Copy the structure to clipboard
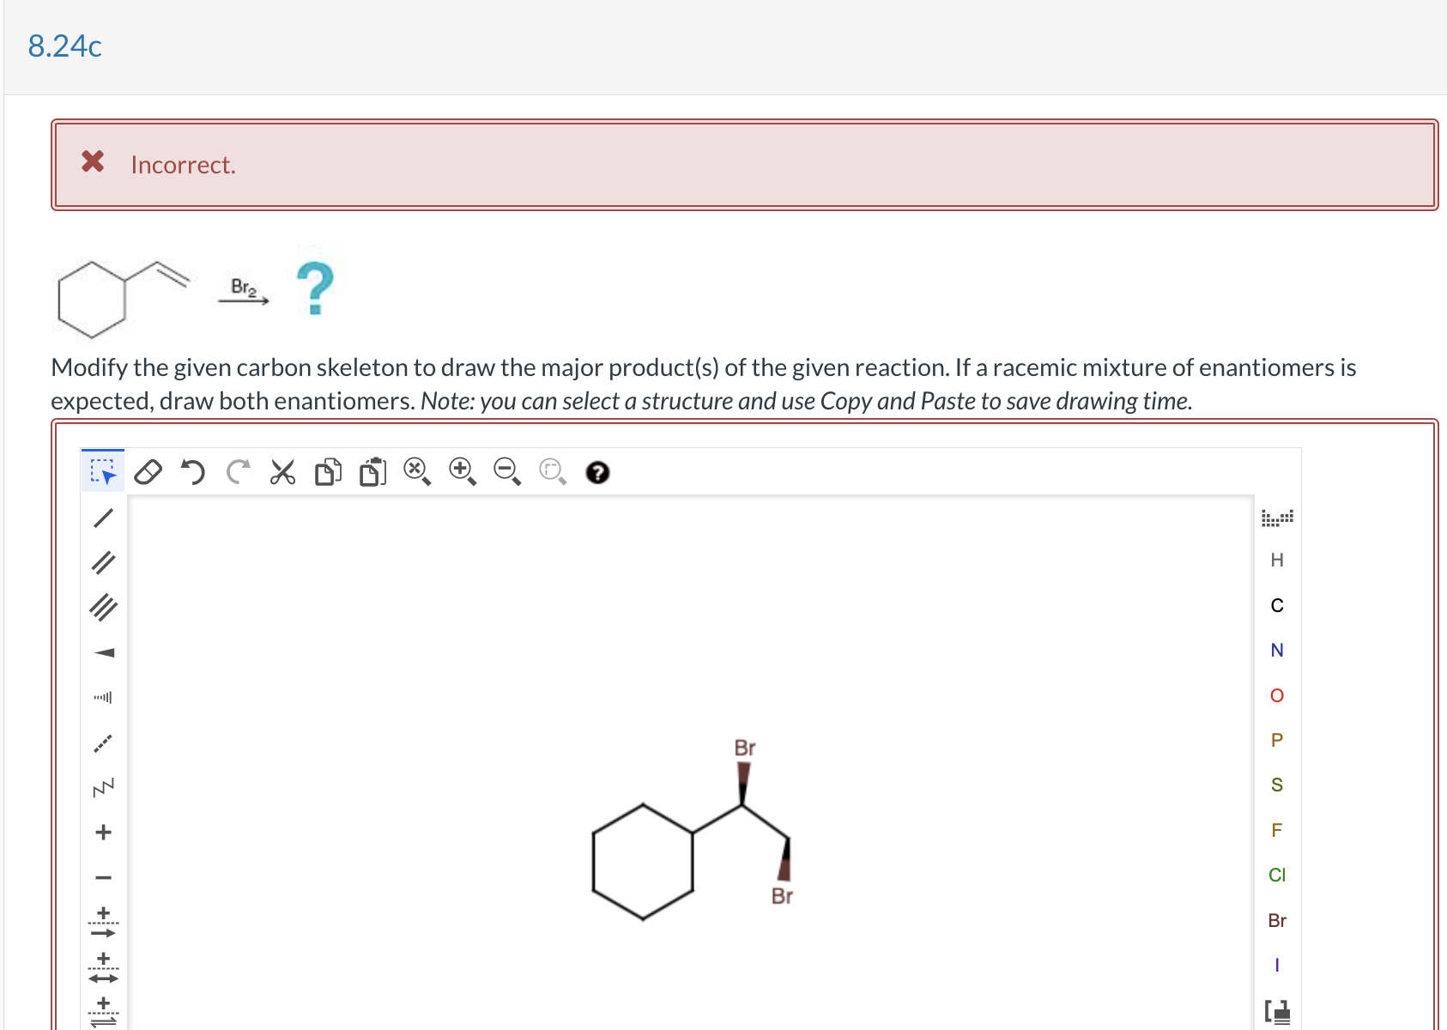1447x1030 pixels. point(327,472)
